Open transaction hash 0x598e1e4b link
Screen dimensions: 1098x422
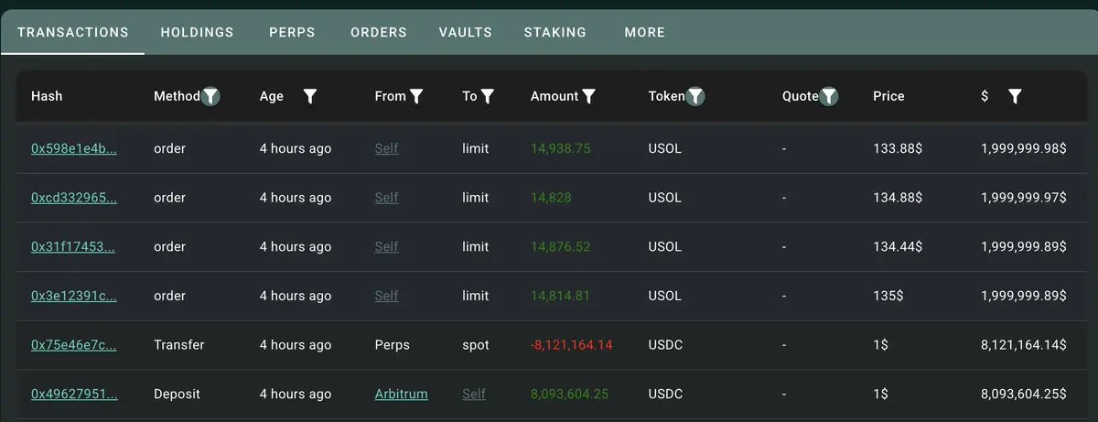tap(74, 148)
